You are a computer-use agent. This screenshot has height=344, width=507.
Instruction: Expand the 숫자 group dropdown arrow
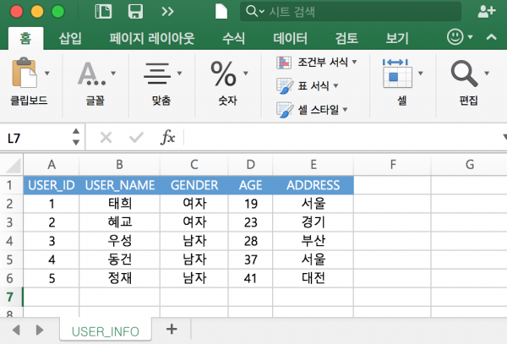[246, 73]
